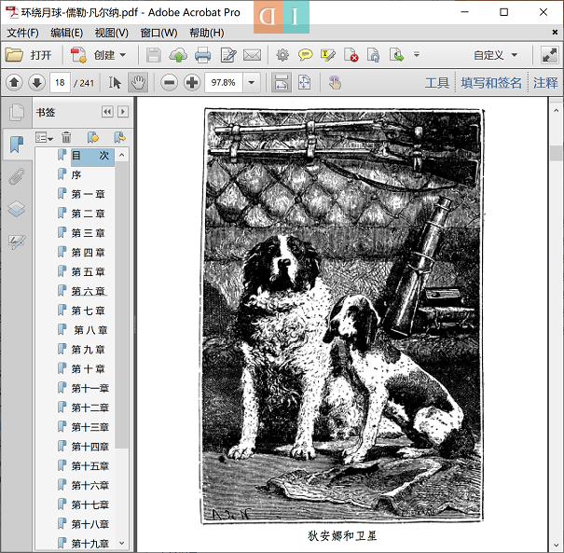This screenshot has height=553, width=564.
Task: Open the 注释 pane
Action: tap(545, 83)
